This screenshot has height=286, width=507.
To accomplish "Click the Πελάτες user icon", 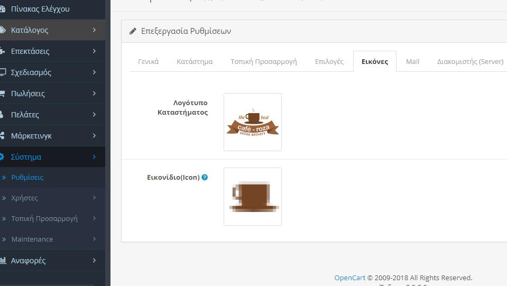I will [2, 114].
